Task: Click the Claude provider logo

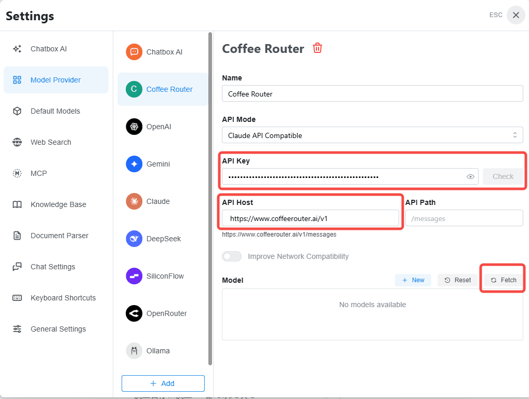Action: tap(134, 201)
